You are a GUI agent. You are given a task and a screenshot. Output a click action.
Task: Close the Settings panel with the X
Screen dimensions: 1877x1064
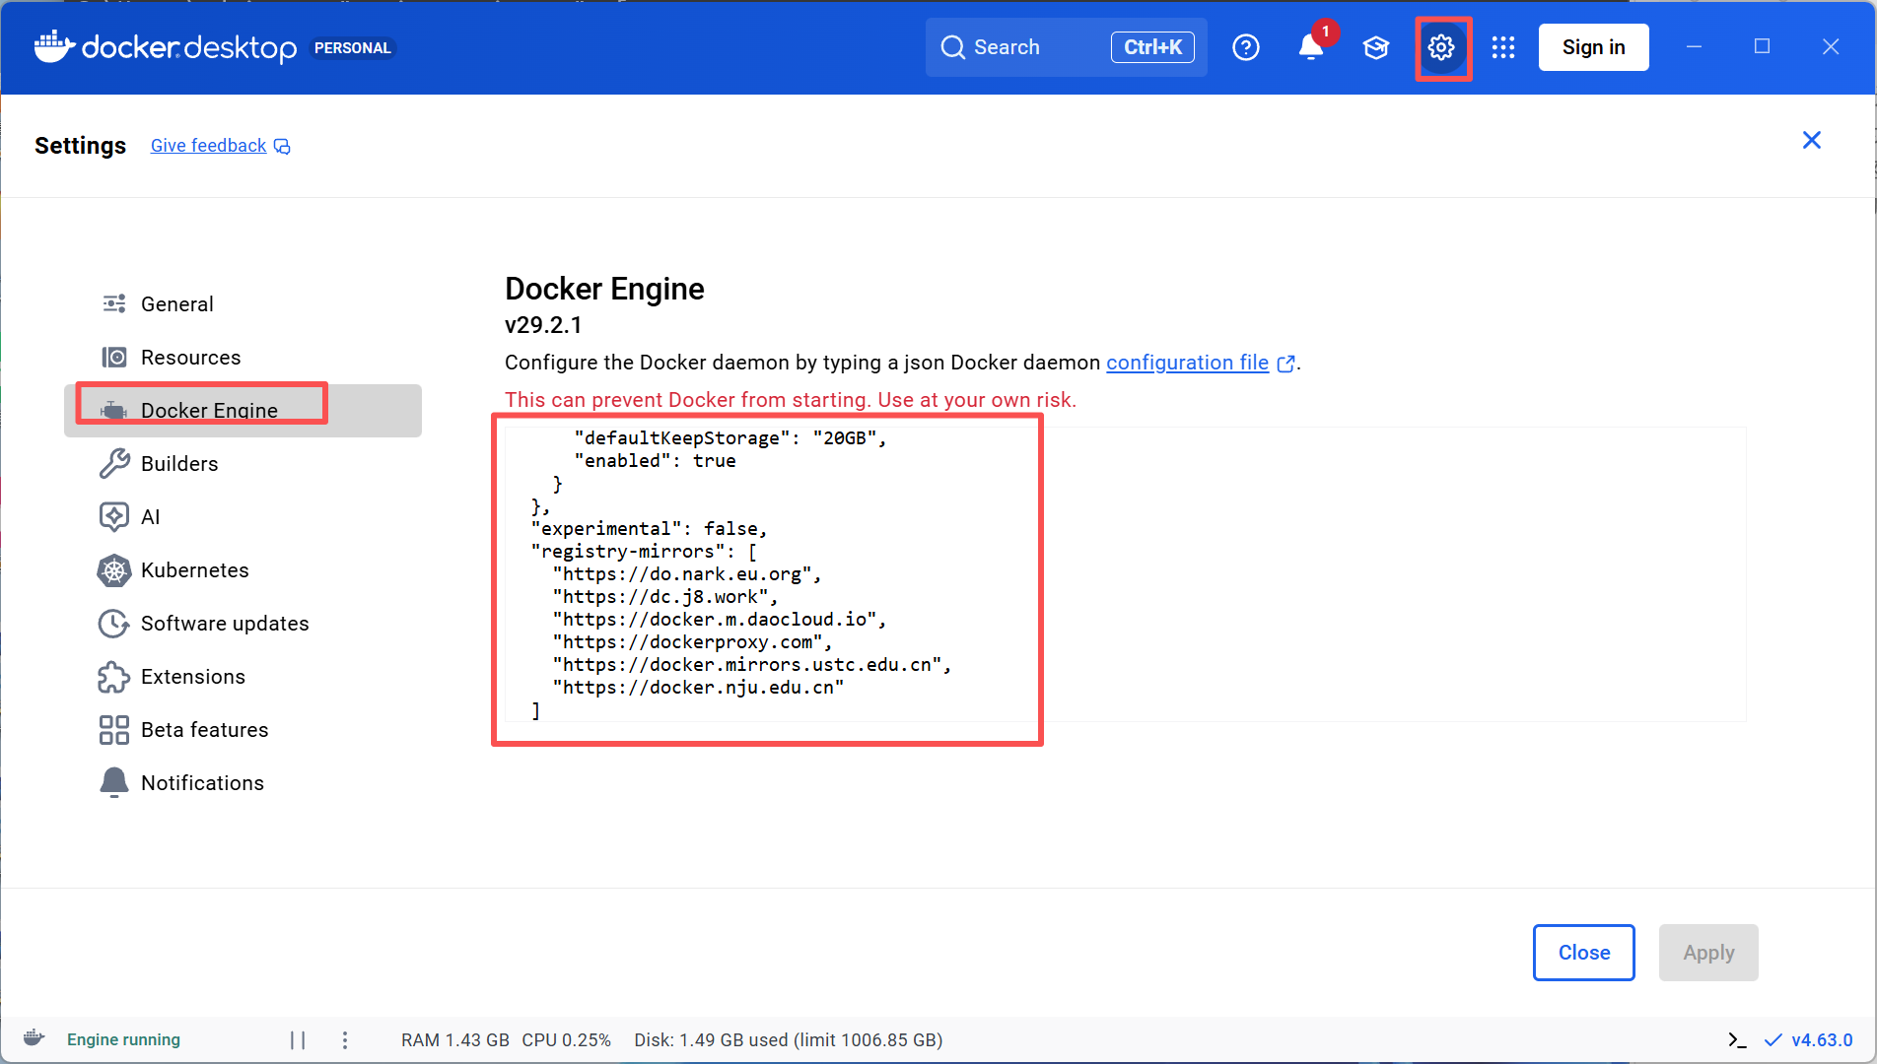click(x=1812, y=140)
